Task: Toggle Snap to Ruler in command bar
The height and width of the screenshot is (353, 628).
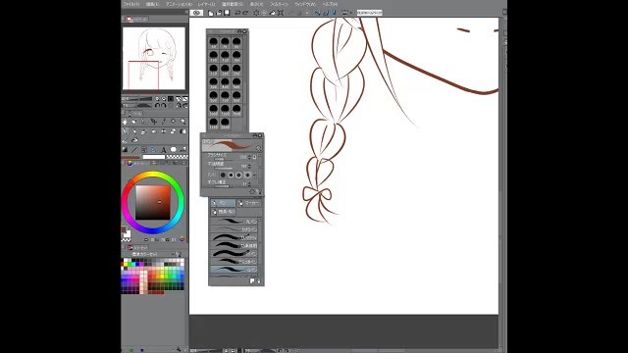Action: tap(318, 13)
